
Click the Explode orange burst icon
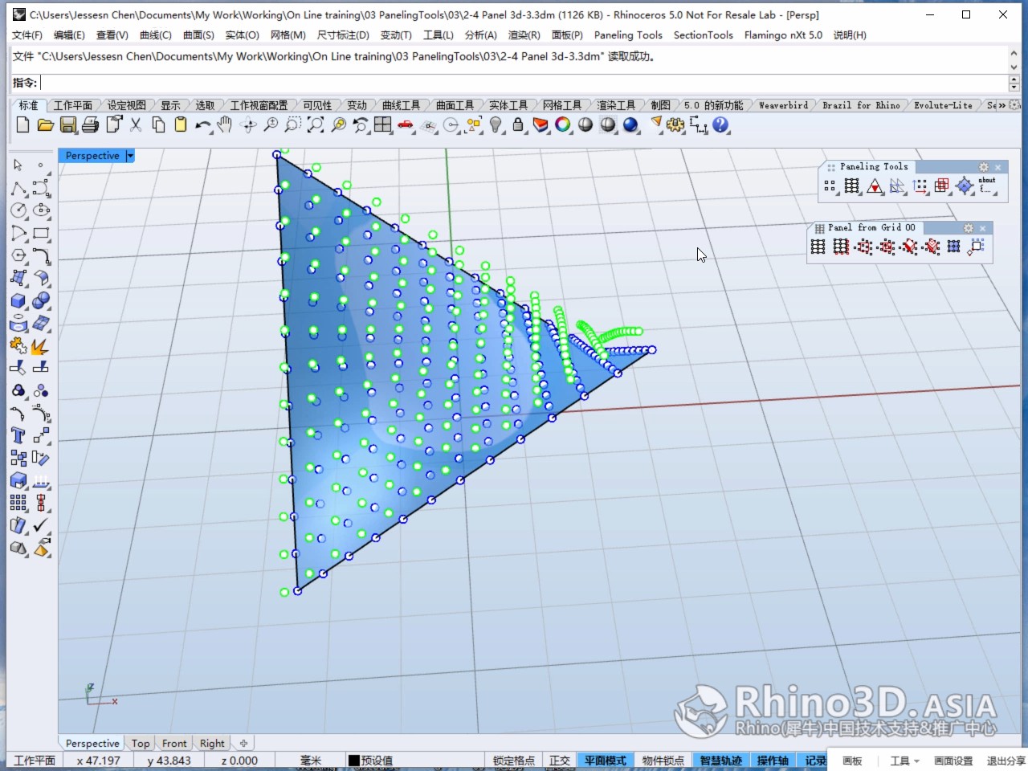(x=41, y=345)
